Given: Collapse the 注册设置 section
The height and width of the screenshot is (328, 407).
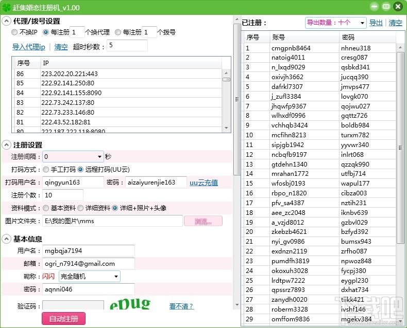Looking at the screenshot, I should (x=7, y=145).
